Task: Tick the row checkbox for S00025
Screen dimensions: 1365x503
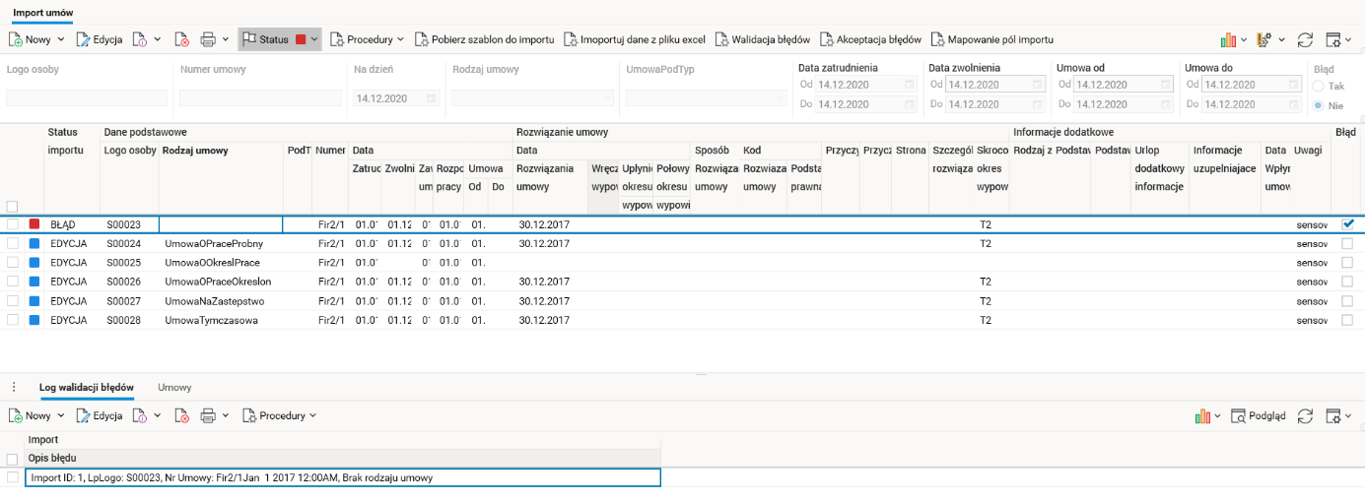Action: pos(13,263)
